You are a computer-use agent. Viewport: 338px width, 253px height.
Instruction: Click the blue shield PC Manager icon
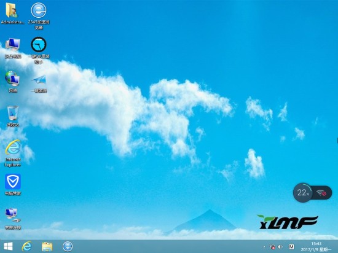pos(13,184)
